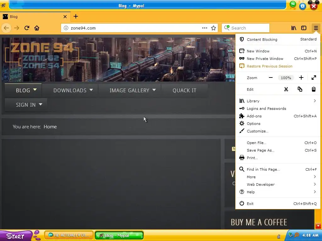Choose Restore Previous Session

click(x=278, y=66)
